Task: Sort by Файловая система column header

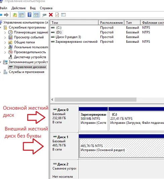Action: coord(153,23)
